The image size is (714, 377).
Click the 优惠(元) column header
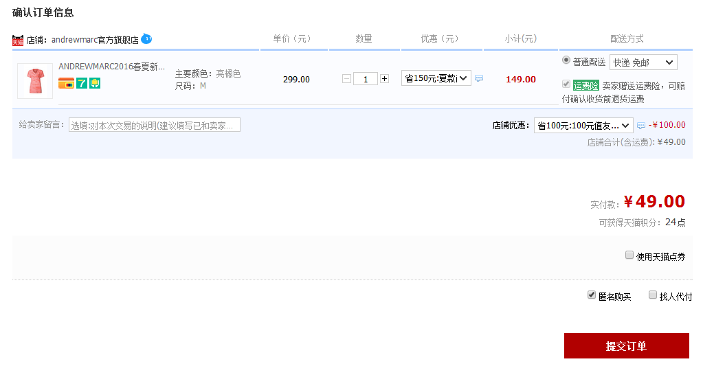point(440,38)
